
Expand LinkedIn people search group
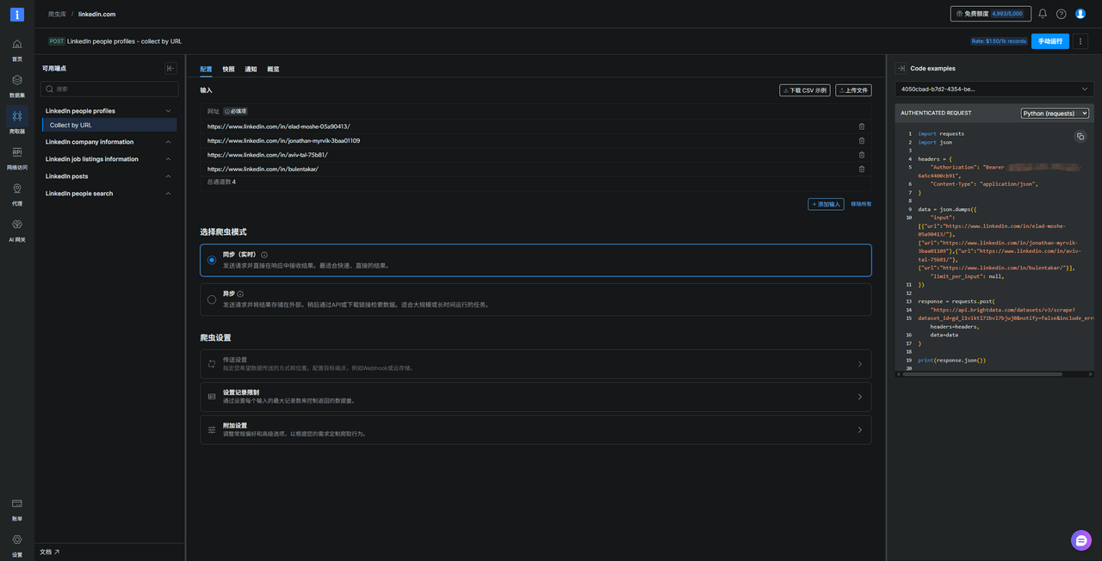coord(168,194)
